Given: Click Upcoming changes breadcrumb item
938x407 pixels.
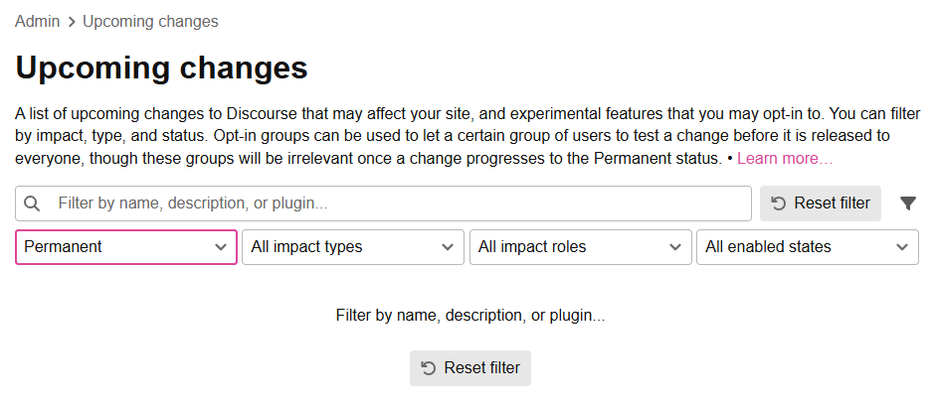Looking at the screenshot, I should (x=150, y=22).
